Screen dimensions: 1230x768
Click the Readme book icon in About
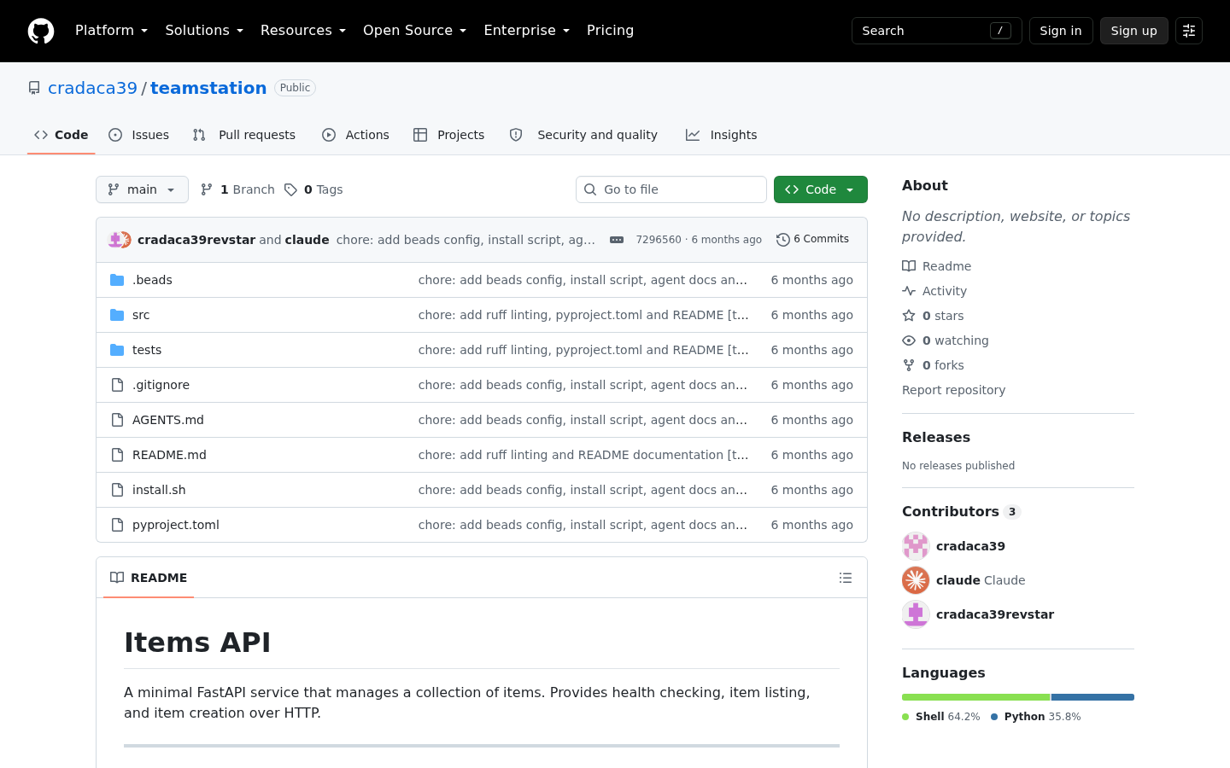click(x=909, y=266)
